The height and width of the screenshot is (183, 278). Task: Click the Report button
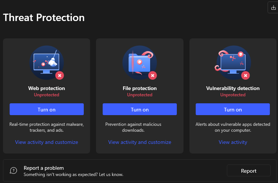click(x=249, y=170)
